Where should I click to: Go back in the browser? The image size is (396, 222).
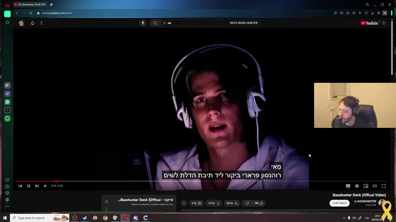pos(17,13)
